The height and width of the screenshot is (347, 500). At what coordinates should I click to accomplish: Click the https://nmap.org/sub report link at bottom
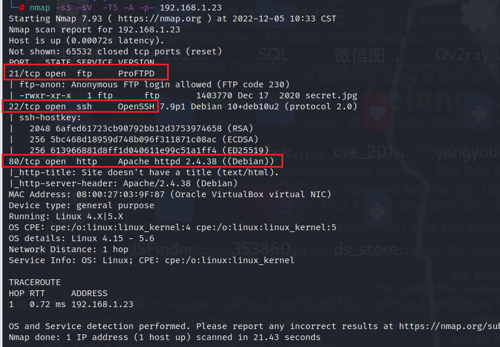[449, 326]
